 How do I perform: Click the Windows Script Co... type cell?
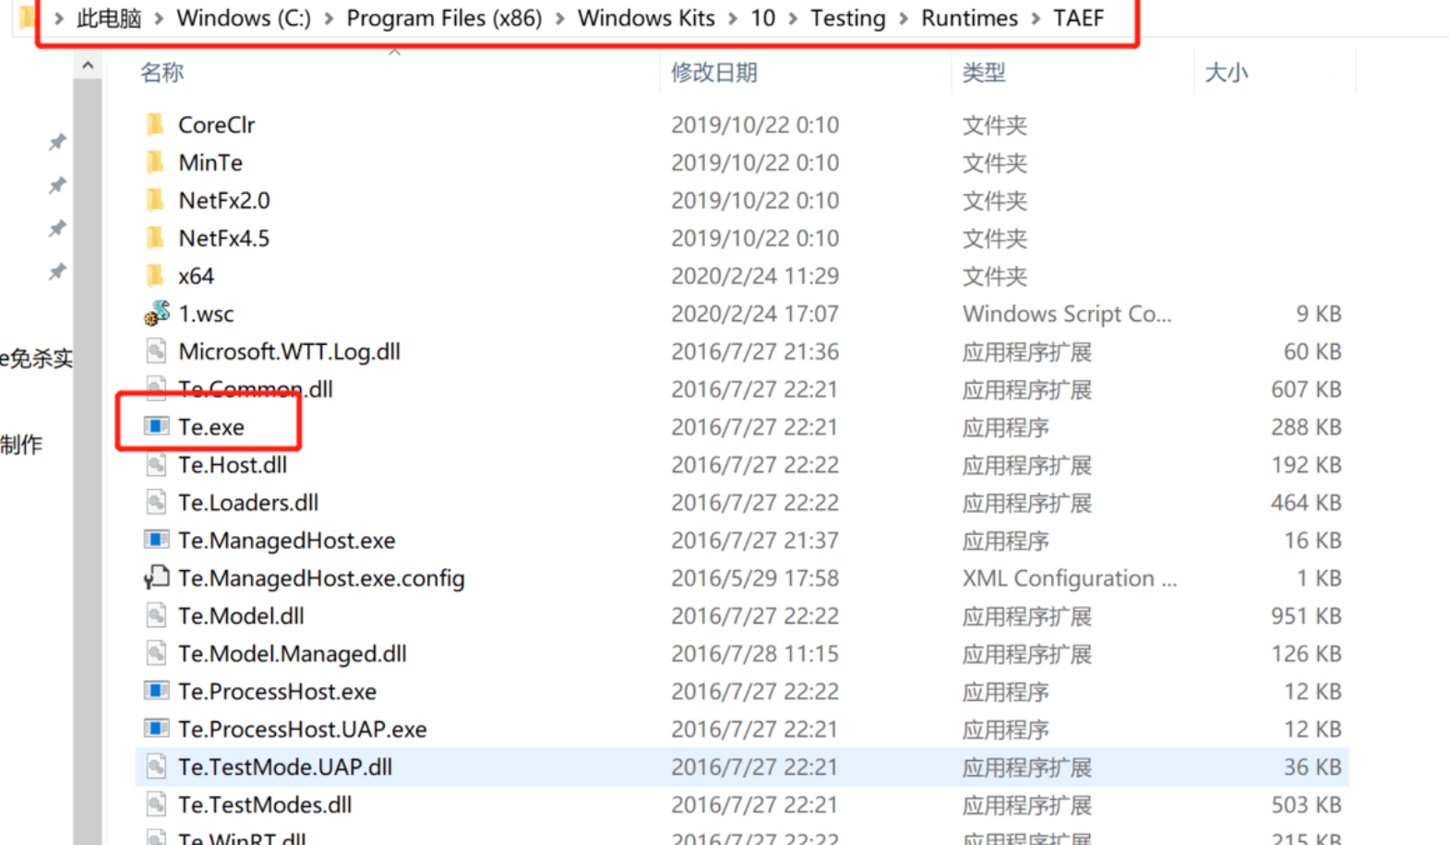tap(1067, 314)
